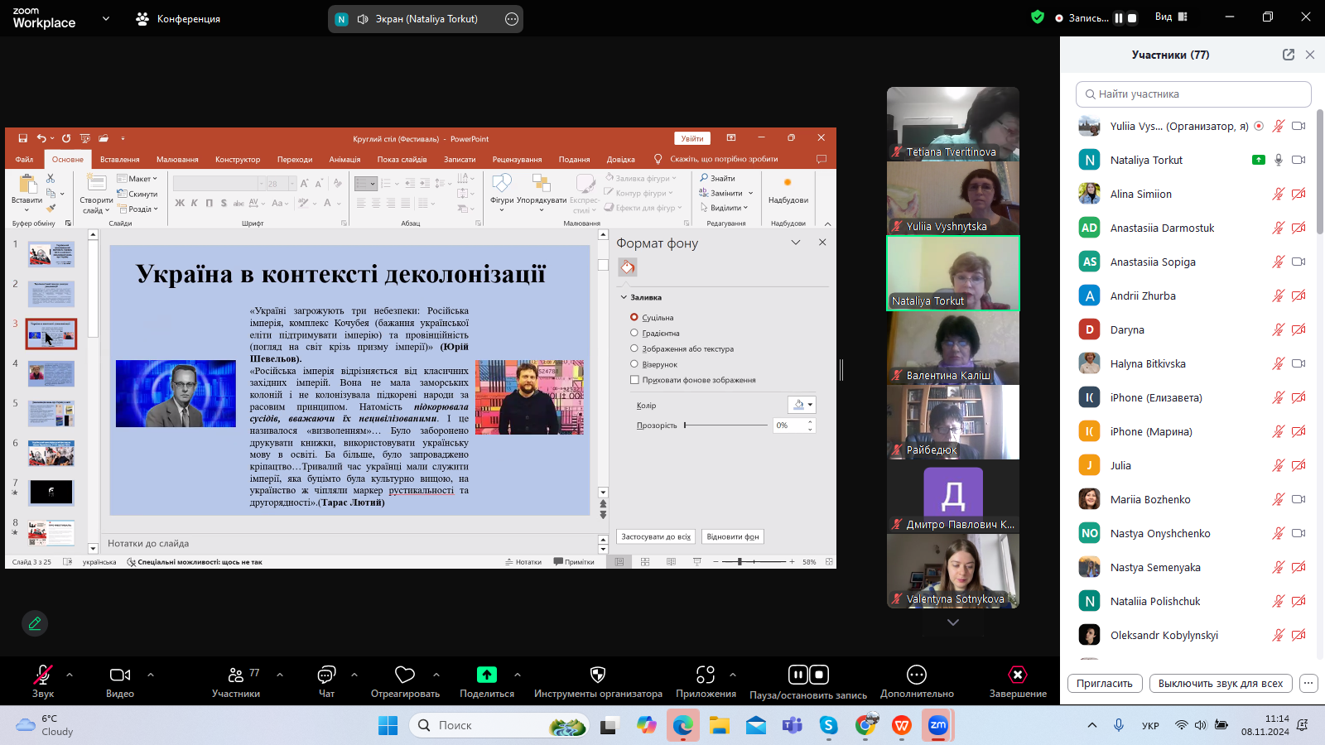This screenshot has width=1325, height=745.
Task: Unmute microphone with the Sound icon
Action: tap(43, 675)
